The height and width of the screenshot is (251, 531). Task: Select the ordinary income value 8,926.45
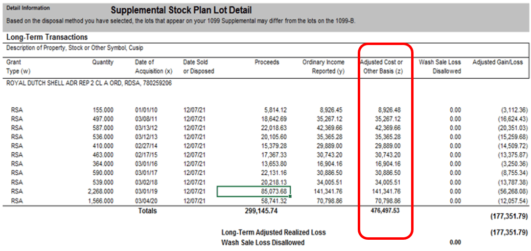[328, 110]
